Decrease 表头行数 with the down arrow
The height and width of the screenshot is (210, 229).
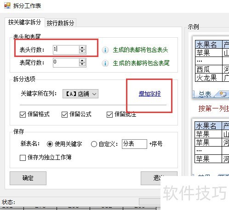(x=82, y=51)
